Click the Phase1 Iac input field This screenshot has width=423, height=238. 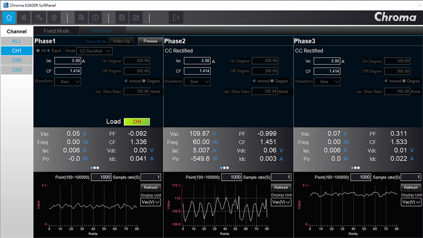tap(68, 61)
